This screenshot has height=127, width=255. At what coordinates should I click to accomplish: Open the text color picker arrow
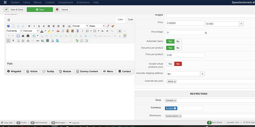[x=45, y=31]
